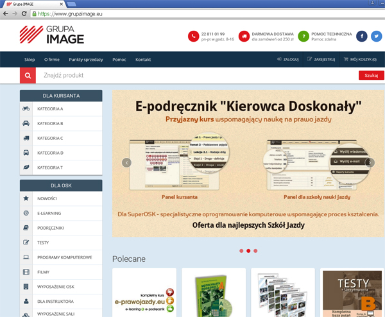Close the Grupa IMAGE browser tab
The image size is (385, 317).
[62, 4]
